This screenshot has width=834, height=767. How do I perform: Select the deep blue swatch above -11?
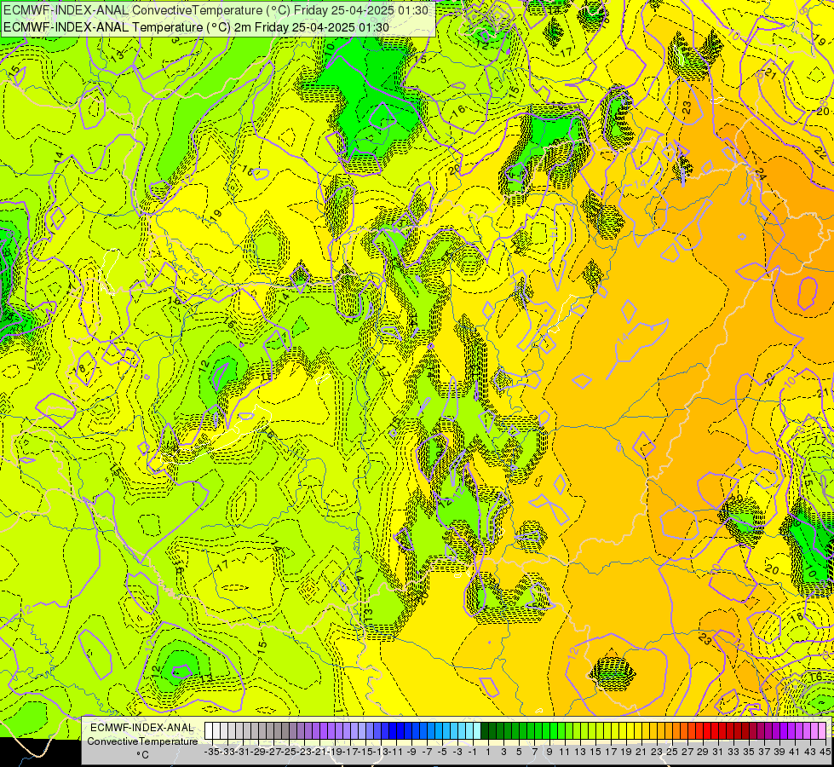(x=393, y=730)
